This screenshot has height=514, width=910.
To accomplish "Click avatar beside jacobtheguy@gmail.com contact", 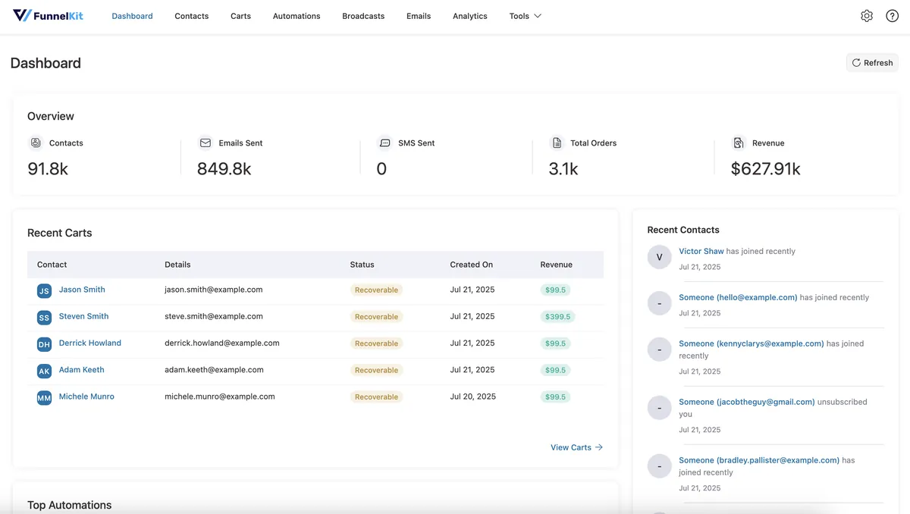I will (x=659, y=408).
